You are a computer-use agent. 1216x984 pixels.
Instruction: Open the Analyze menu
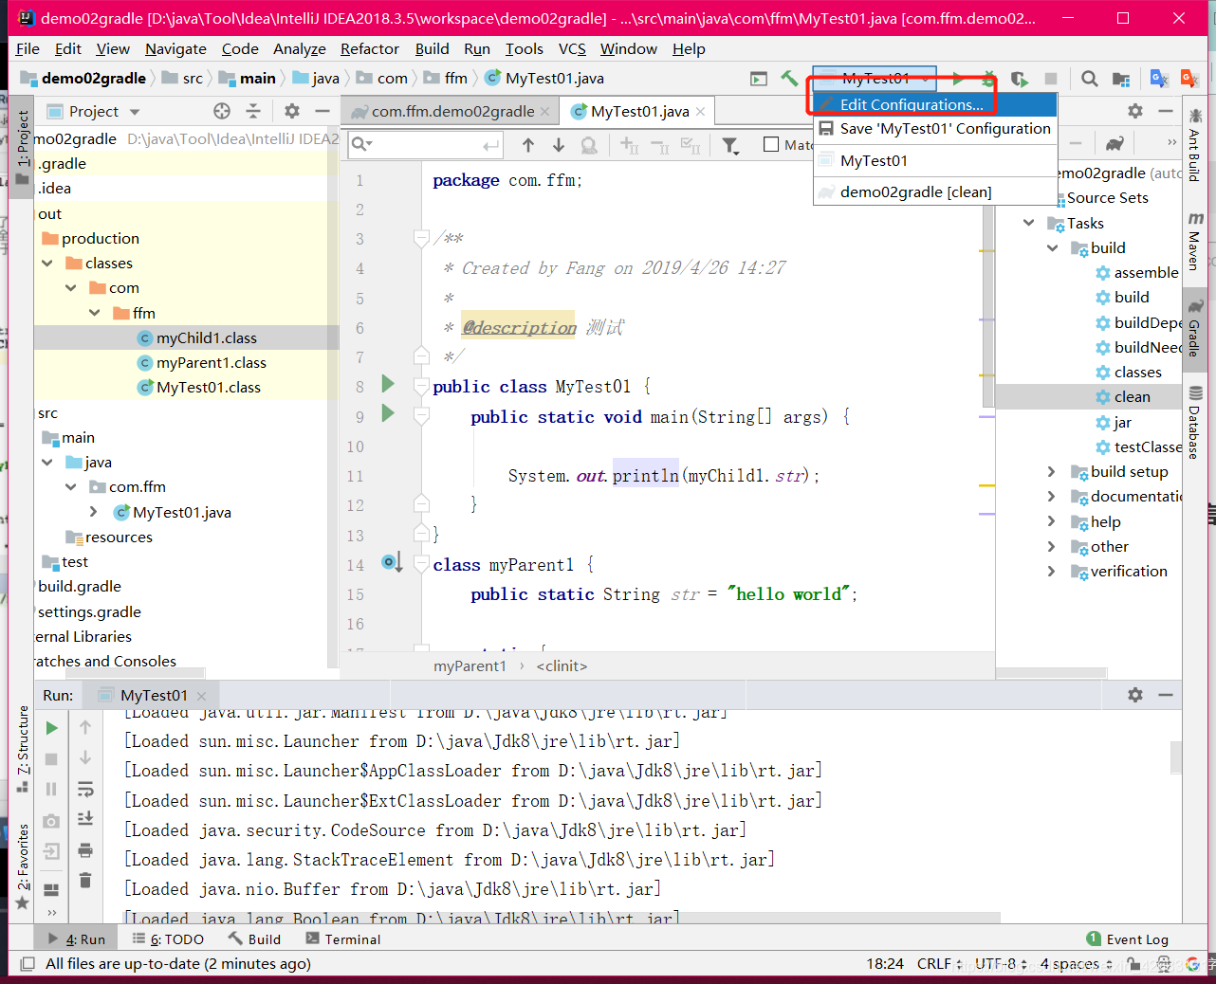pos(299,48)
